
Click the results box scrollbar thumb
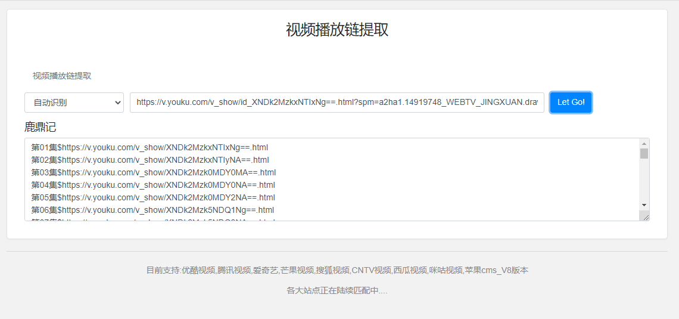point(644,154)
